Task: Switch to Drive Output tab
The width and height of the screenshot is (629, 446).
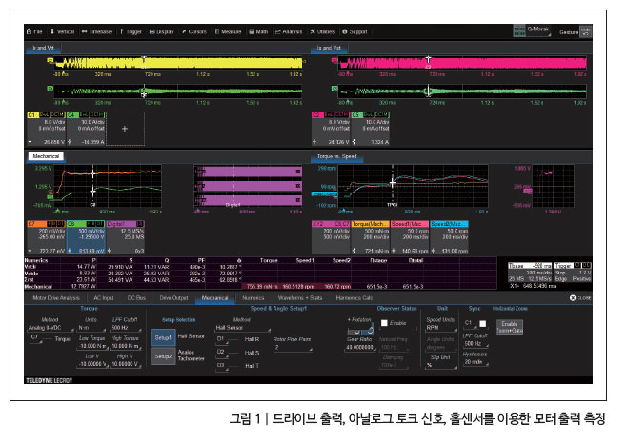Action: pyautogui.click(x=173, y=298)
